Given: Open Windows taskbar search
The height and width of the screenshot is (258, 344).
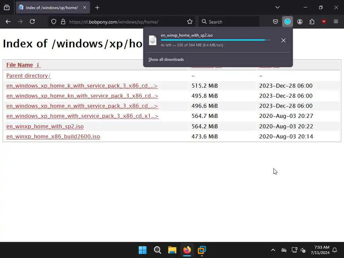Looking at the screenshot, I should (x=157, y=250).
